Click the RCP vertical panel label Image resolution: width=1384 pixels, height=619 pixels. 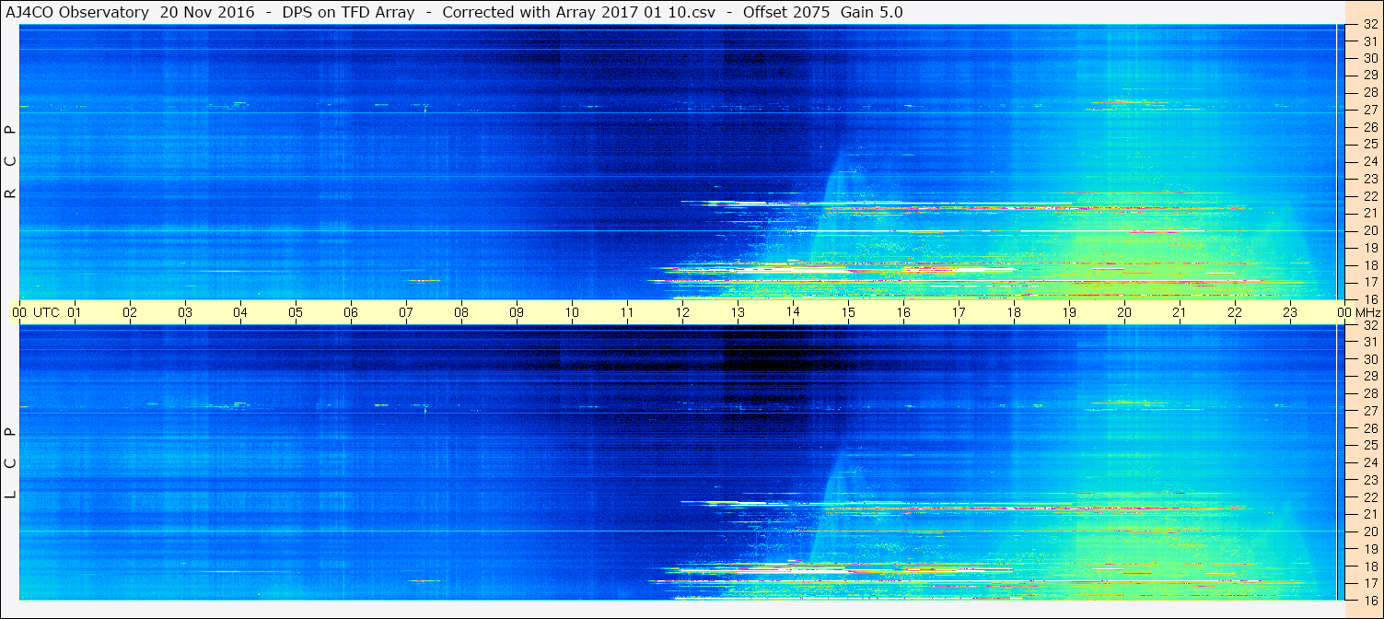11,162
